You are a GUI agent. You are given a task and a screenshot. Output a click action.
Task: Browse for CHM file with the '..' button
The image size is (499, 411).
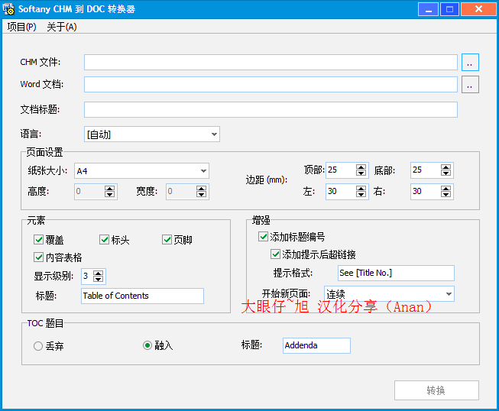470,63
